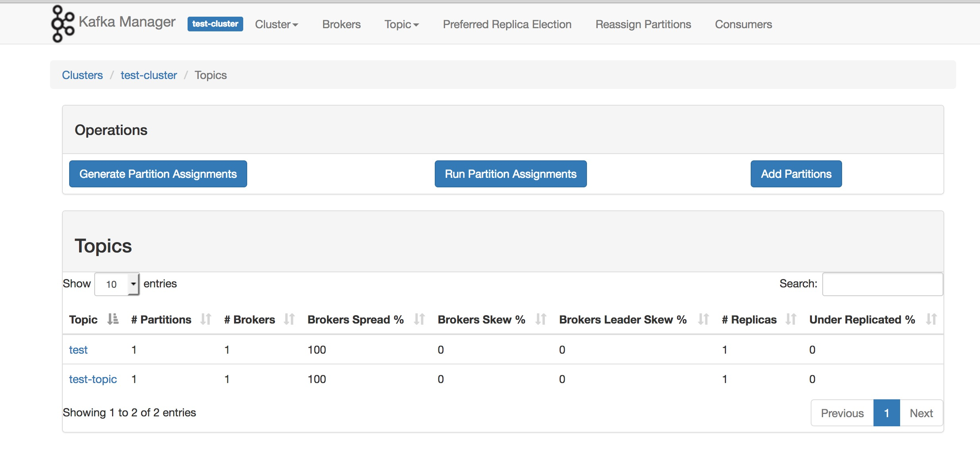This screenshot has width=980, height=466.
Task: Sort by Brokers Spread % arrows icon
Action: [420, 319]
